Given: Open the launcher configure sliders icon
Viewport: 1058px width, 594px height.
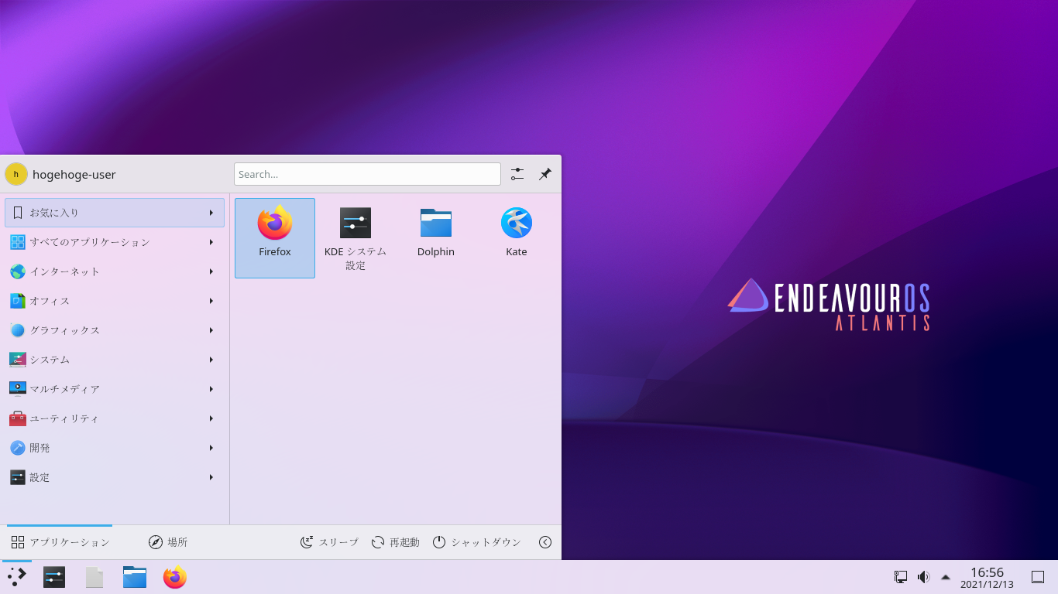Looking at the screenshot, I should (517, 174).
